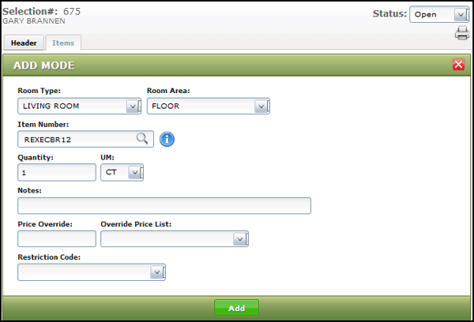Click the Quantity input field
The width and height of the screenshot is (474, 322).
point(57,173)
